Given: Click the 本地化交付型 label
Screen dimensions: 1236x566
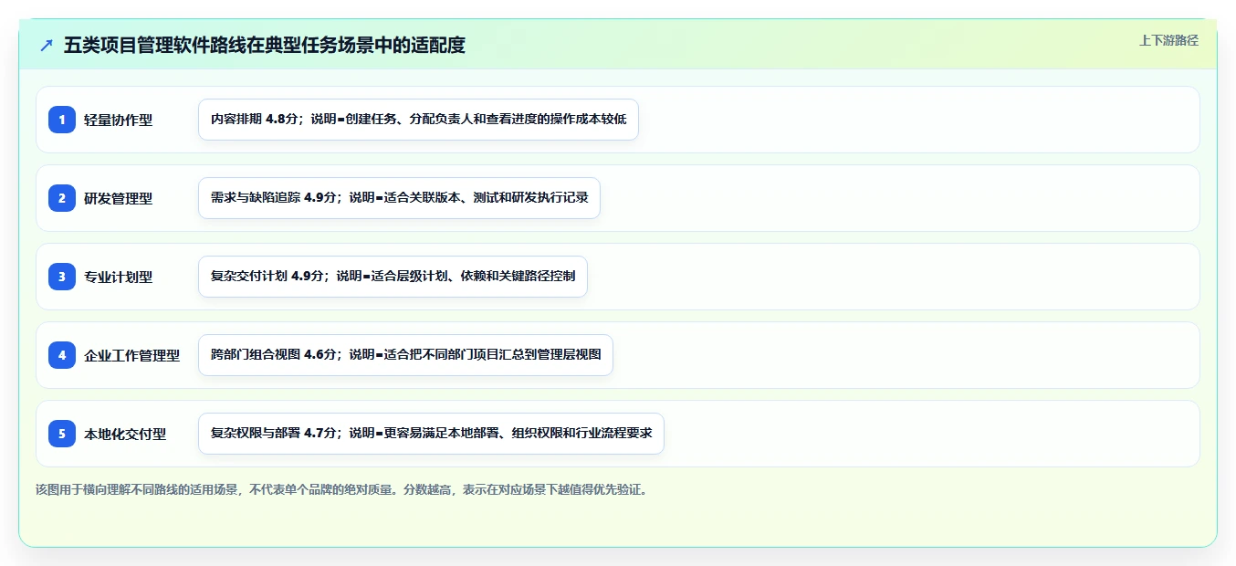Looking at the screenshot, I should 125,434.
